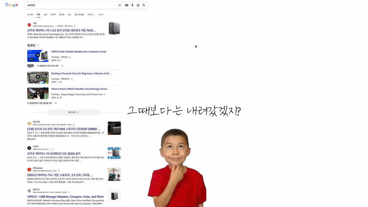Play the Building a Personal Cloud video thumbnail

tap(38, 78)
